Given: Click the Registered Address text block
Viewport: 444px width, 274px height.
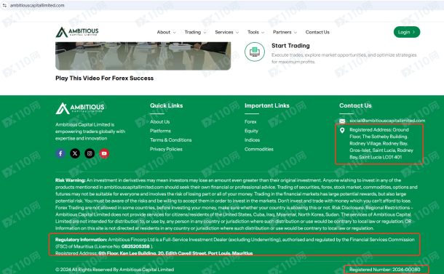Looking at the screenshot, I should [x=381, y=143].
